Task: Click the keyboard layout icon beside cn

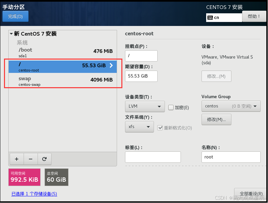Action: (210, 18)
